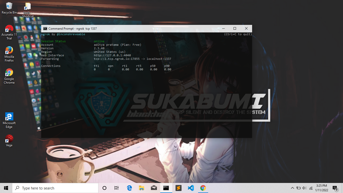This screenshot has height=193, width=343.
Task: Select the Mozilla Firefox desktop icon
Action: point(9,54)
